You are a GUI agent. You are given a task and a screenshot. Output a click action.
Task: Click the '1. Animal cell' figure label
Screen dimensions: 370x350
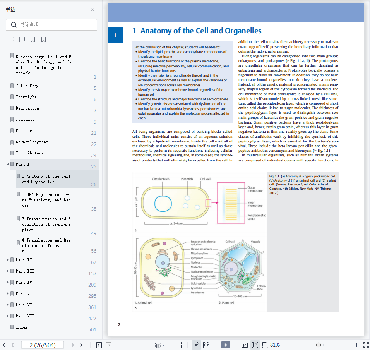tap(143, 302)
